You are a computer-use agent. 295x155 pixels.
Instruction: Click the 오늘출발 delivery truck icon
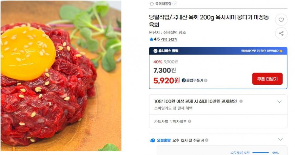click(x=152, y=140)
